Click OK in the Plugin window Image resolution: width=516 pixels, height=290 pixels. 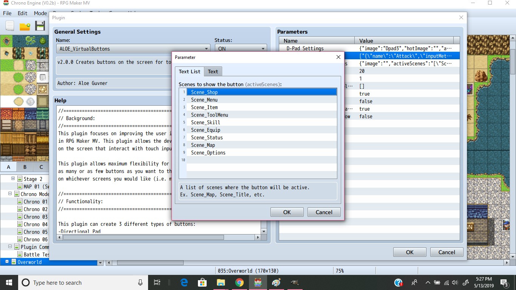coord(410,252)
